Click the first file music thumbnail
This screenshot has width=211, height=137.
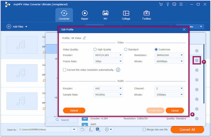tap(22, 45)
